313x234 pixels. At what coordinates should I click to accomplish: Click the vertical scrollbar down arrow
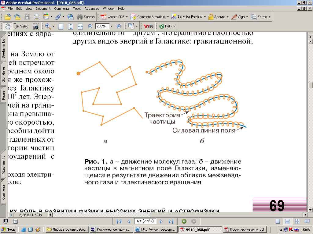tap(310, 210)
